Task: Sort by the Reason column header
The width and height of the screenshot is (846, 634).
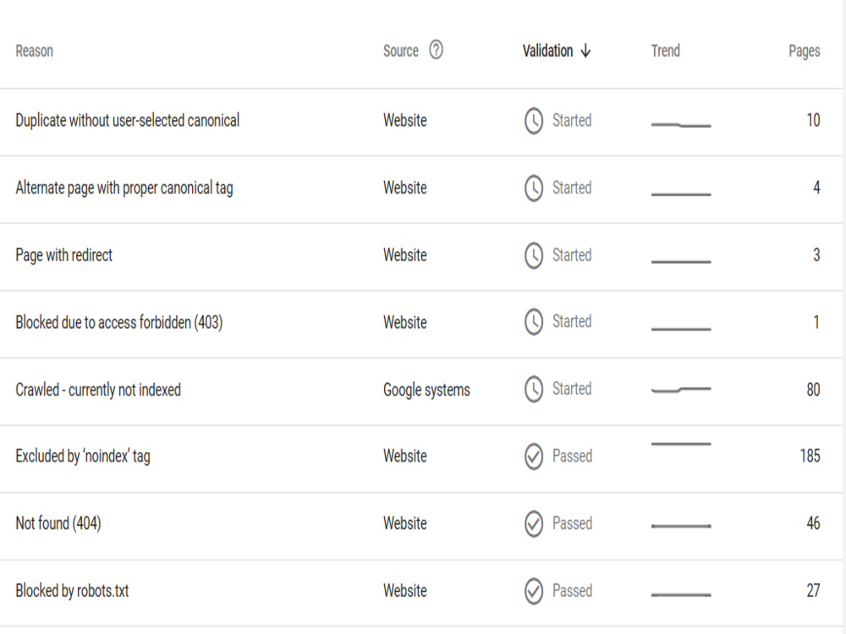Action: pyautogui.click(x=35, y=52)
